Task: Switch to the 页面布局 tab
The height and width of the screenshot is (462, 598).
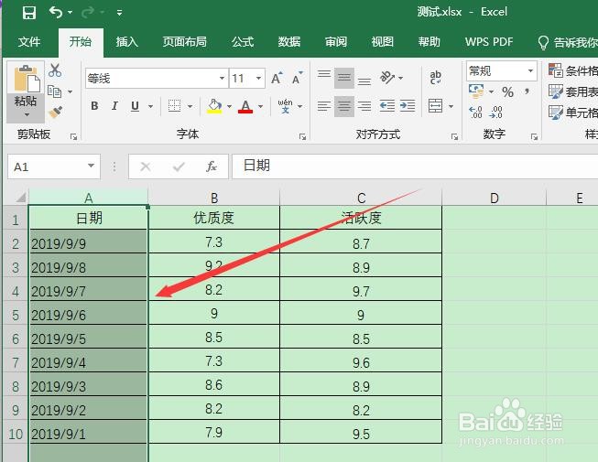Action: pyautogui.click(x=185, y=41)
